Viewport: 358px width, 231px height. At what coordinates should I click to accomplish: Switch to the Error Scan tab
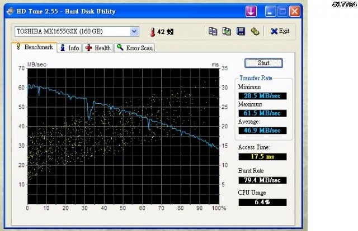click(x=135, y=48)
